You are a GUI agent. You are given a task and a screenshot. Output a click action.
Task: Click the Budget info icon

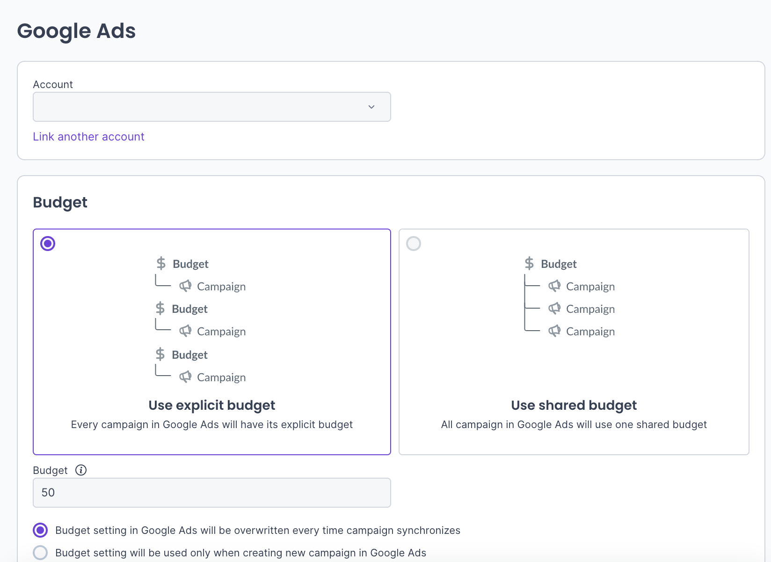click(x=81, y=470)
